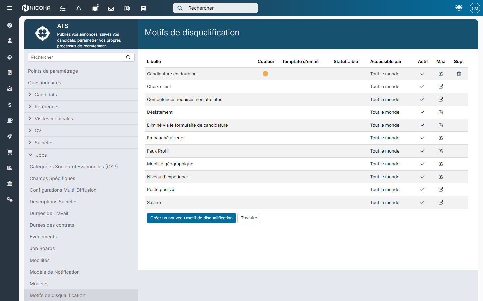
Task: Toggle the active checkmark for Niveau d'experience
Action: point(422,177)
